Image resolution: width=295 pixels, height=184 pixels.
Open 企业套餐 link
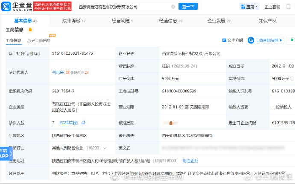pyautogui.click(x=272, y=7)
